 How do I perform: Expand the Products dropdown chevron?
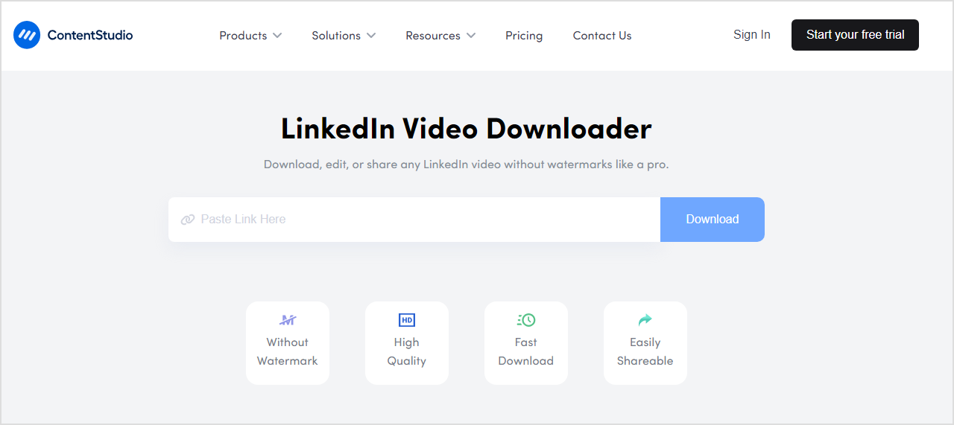(x=277, y=36)
